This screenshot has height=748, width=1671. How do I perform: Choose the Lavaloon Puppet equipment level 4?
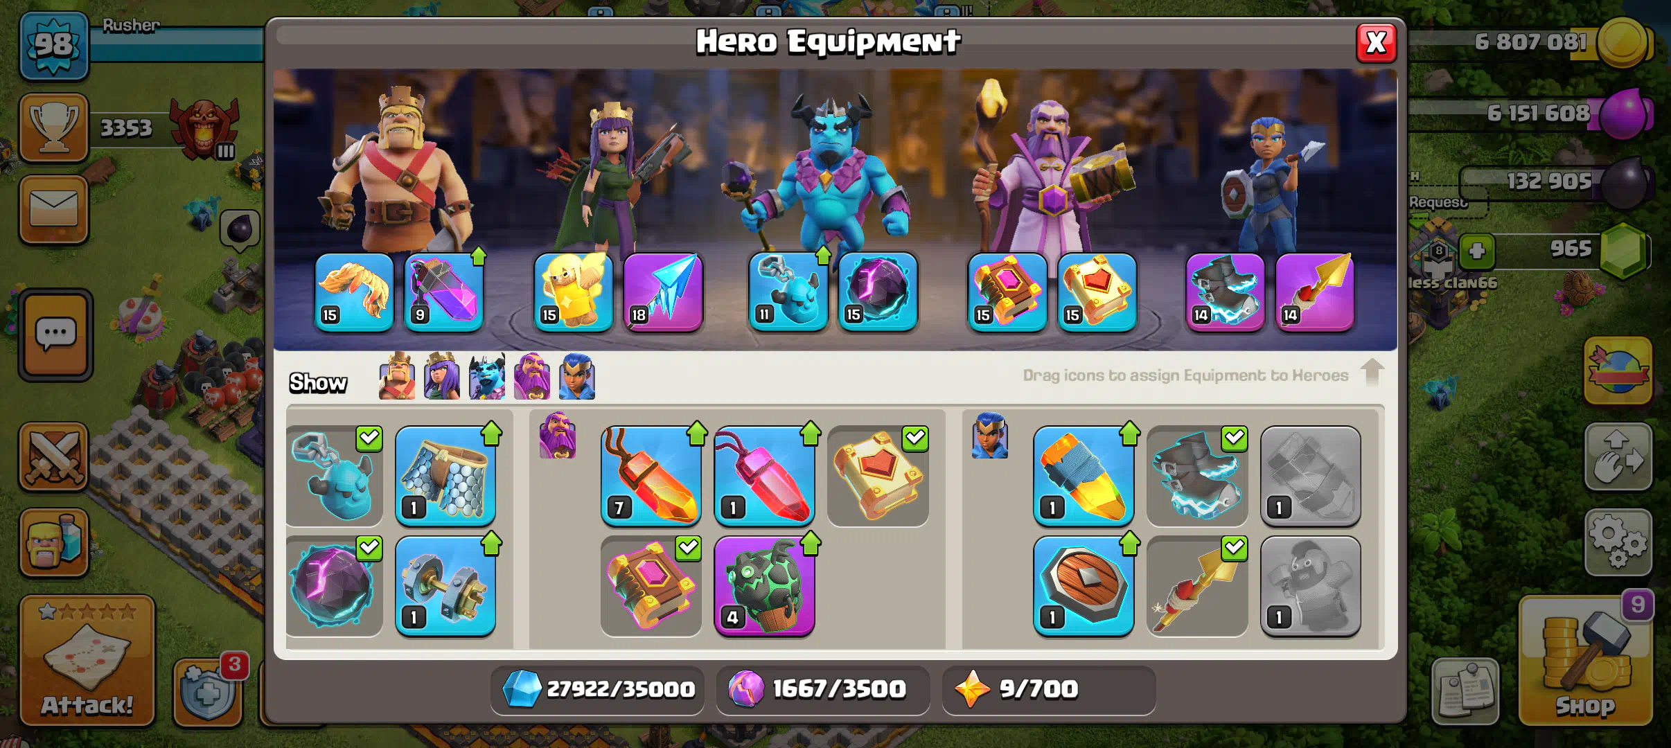764,586
